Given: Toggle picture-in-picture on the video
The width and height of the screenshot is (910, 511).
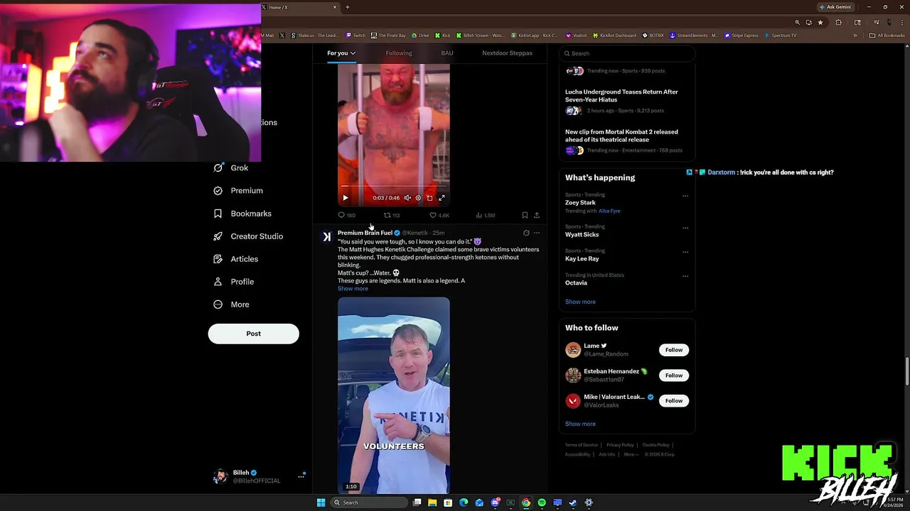Looking at the screenshot, I should pyautogui.click(x=429, y=198).
